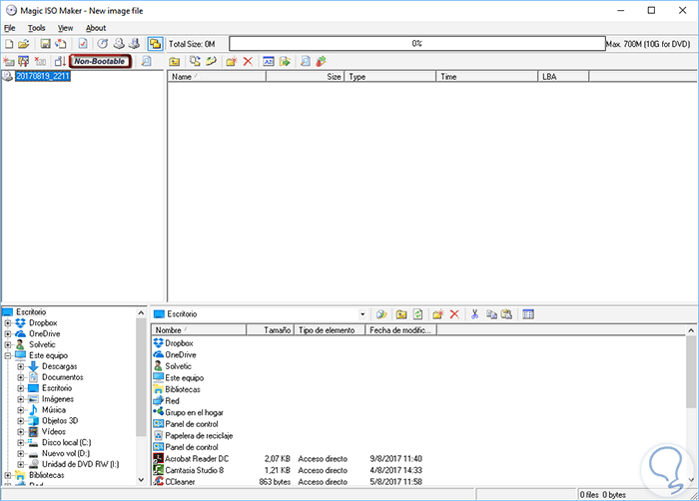Expand the Documentos folder node
The width and height of the screenshot is (699, 501).
click(21, 377)
